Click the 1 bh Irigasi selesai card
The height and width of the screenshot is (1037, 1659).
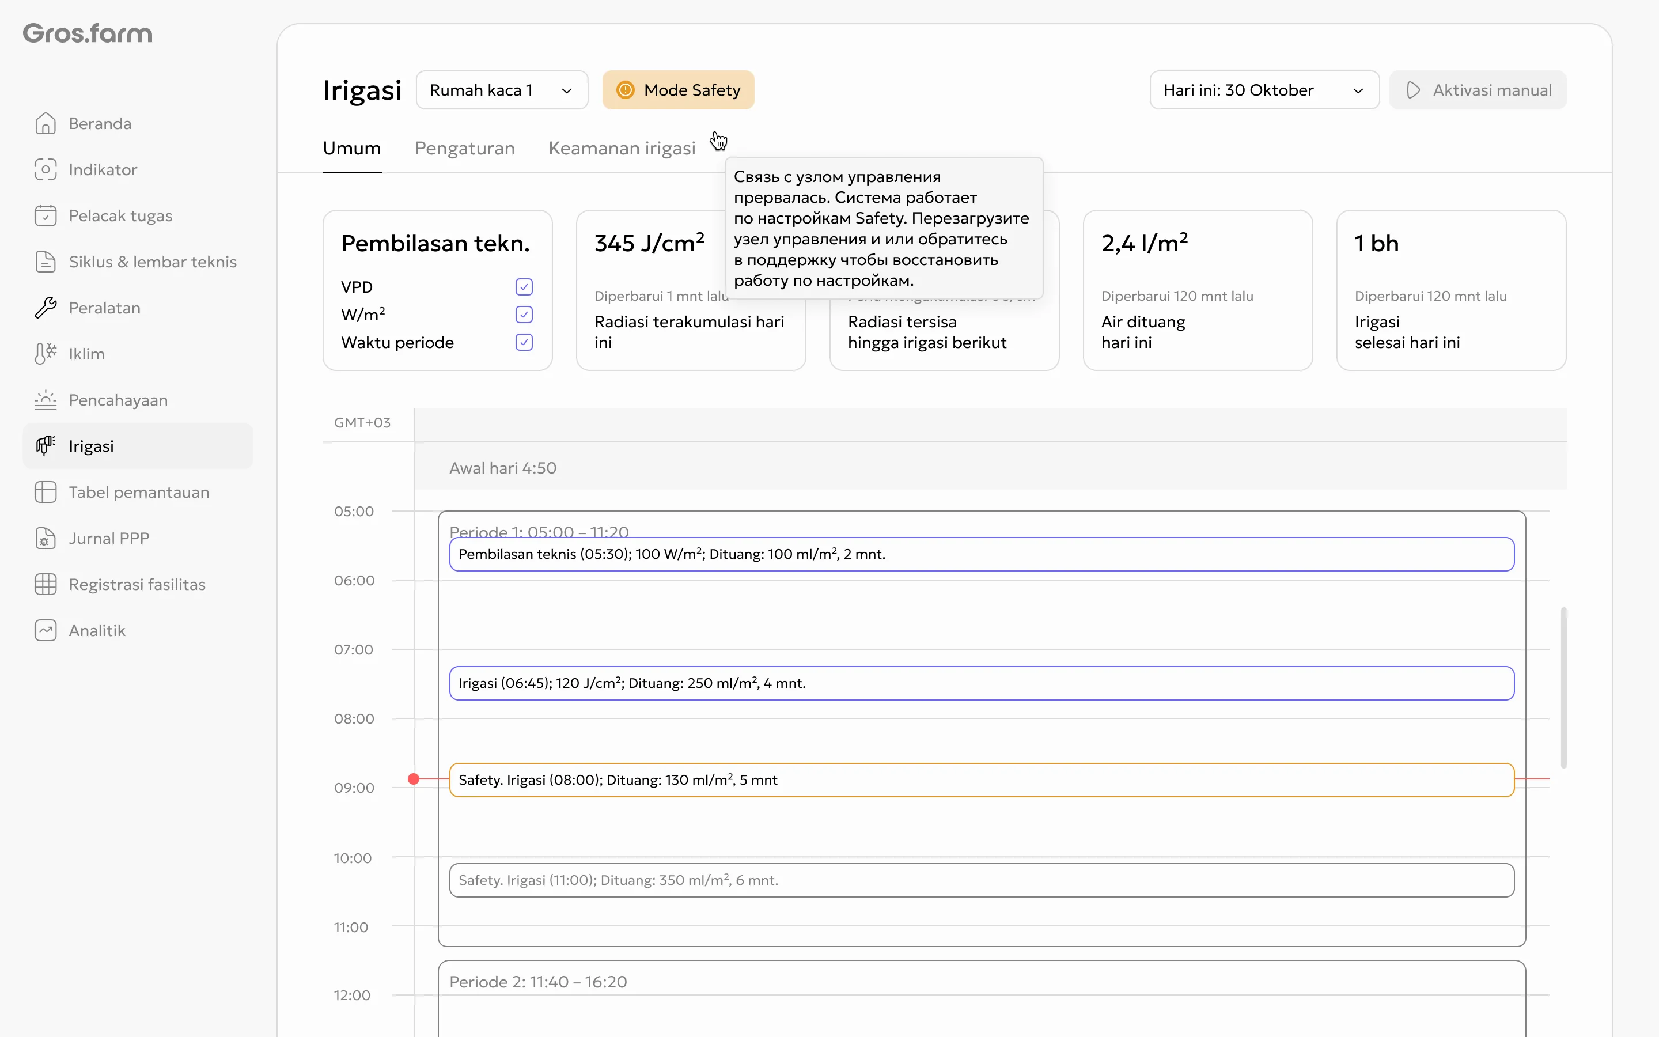pos(1451,290)
